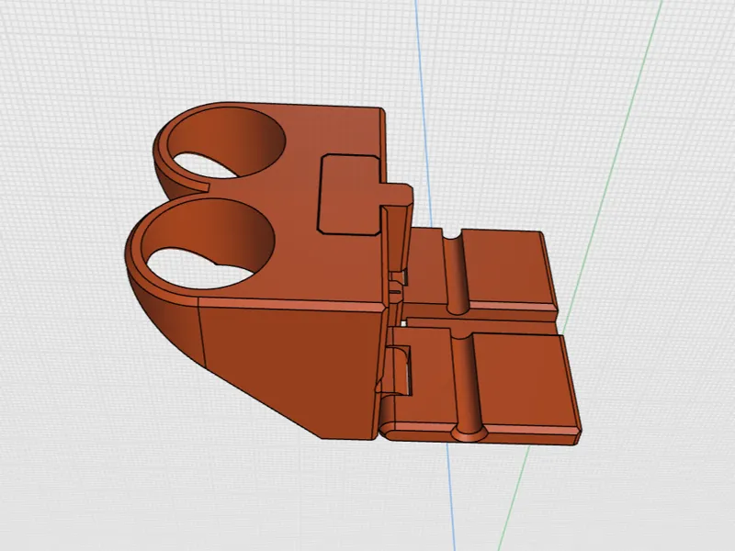Select the tapered vertical rib below the tab
This screenshot has height=551, width=735.
[x=394, y=243]
